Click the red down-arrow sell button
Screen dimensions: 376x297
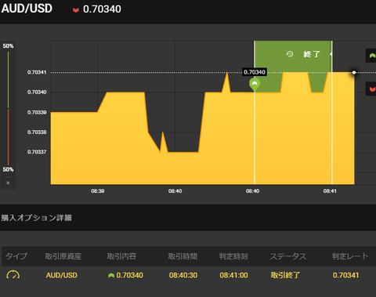[x=371, y=89]
